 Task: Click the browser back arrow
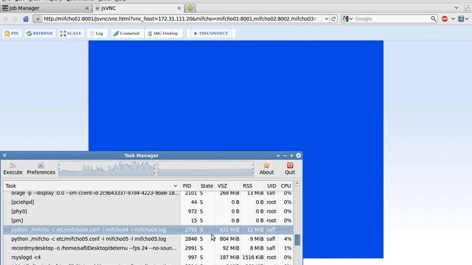click(x=6, y=19)
